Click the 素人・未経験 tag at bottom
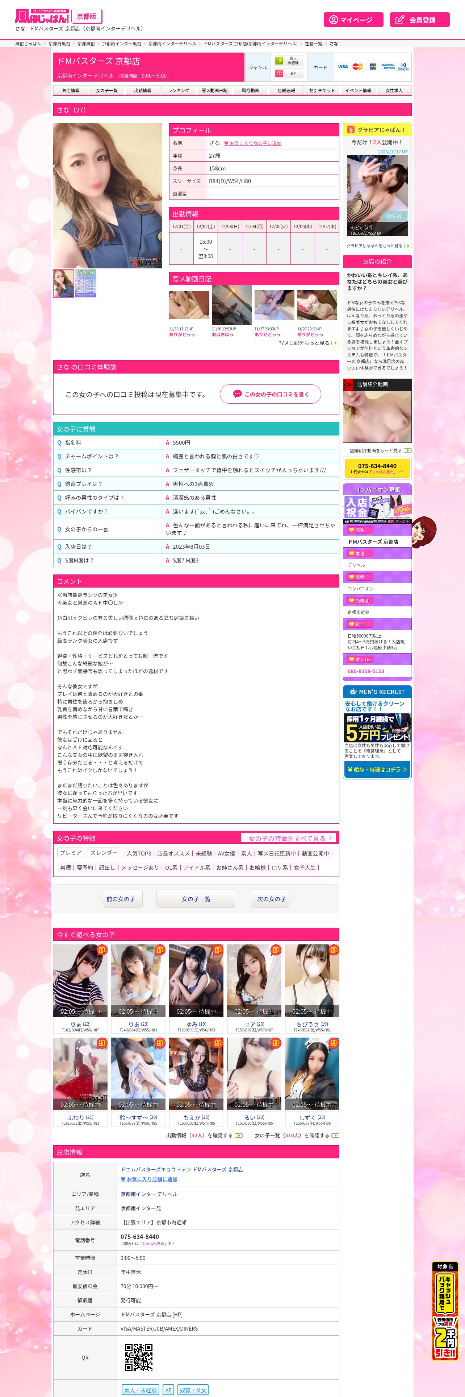The width and height of the screenshot is (465, 1397). click(x=140, y=1390)
